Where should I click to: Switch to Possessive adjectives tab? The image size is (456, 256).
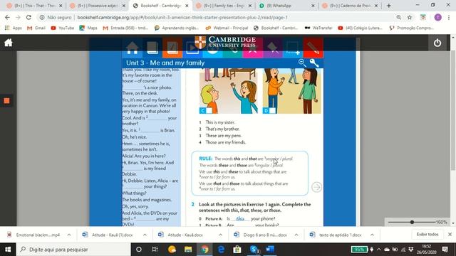click(x=98, y=6)
